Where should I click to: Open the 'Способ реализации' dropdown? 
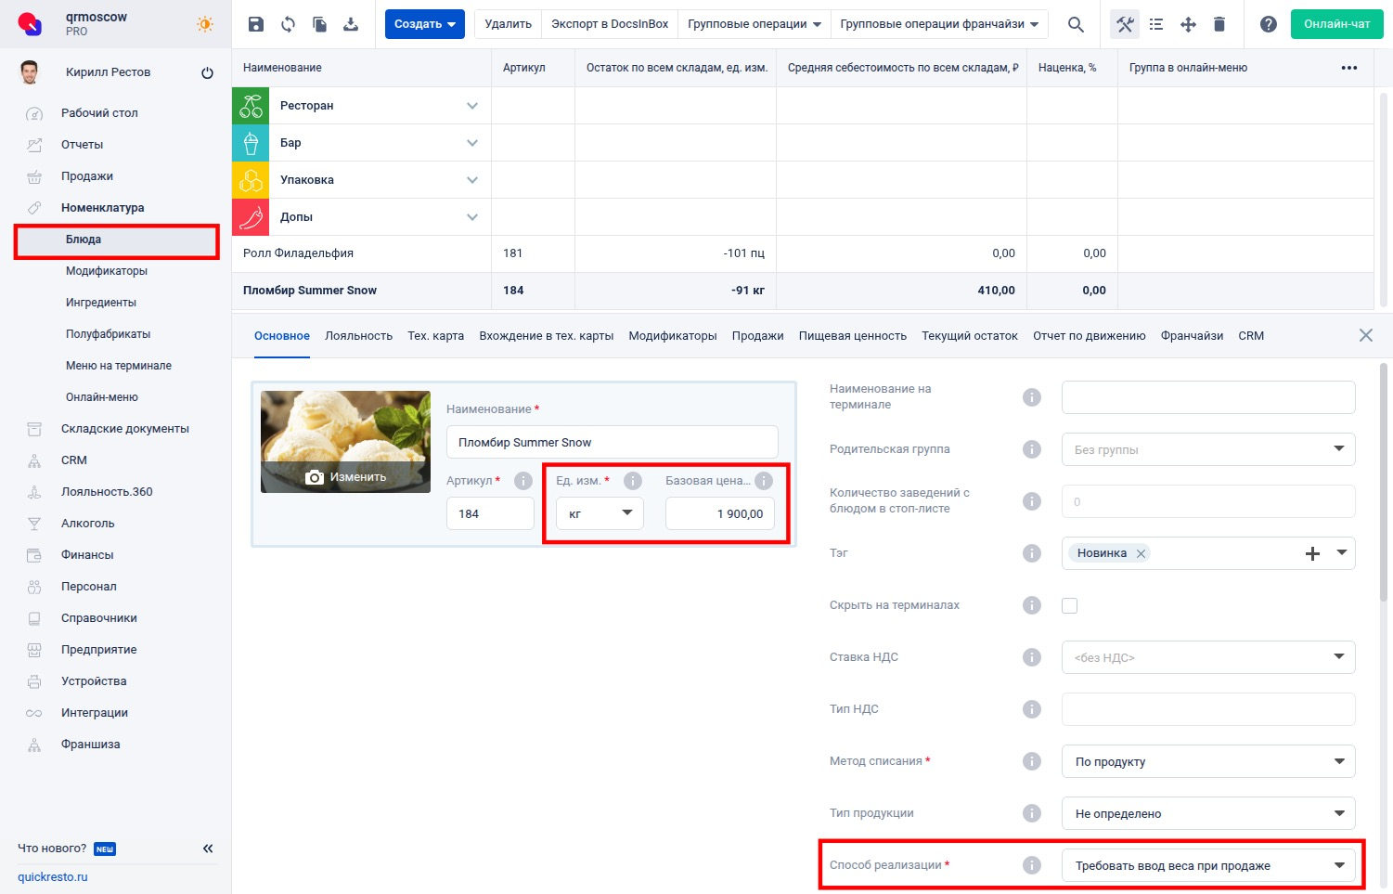[x=1207, y=865]
